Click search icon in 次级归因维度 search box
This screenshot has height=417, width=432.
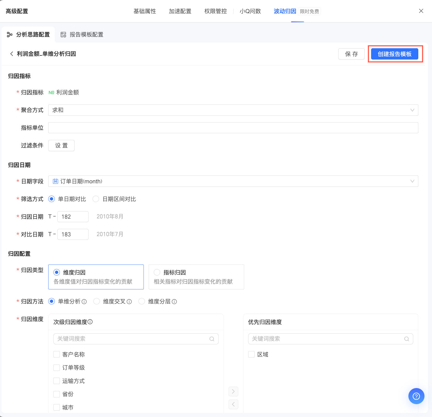click(x=212, y=339)
